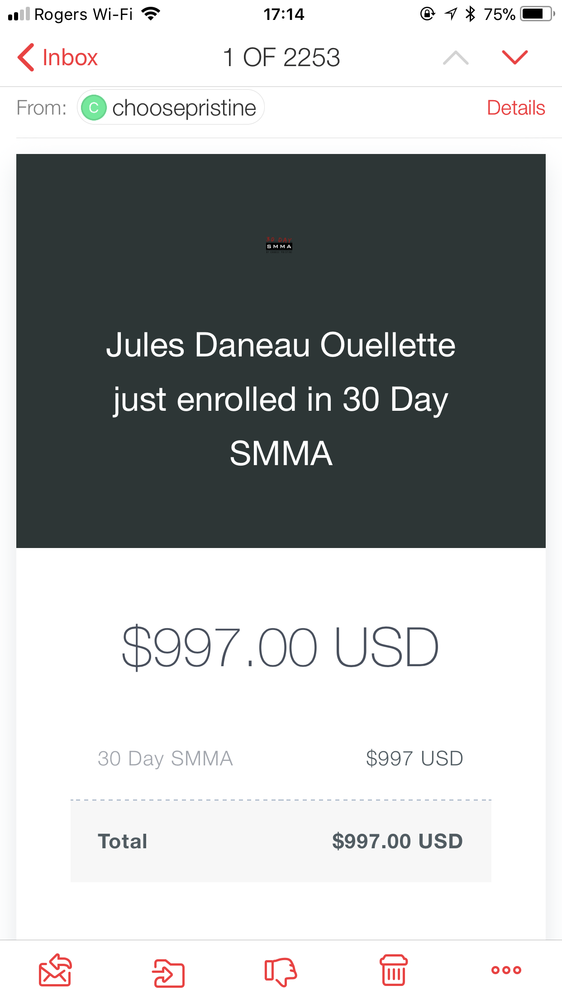
Task: Tap the Wi-Fi icon in status bar
Action: [x=151, y=14]
